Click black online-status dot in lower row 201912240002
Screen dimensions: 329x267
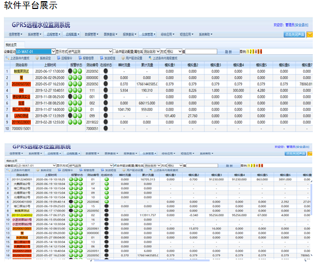[x=107, y=215]
